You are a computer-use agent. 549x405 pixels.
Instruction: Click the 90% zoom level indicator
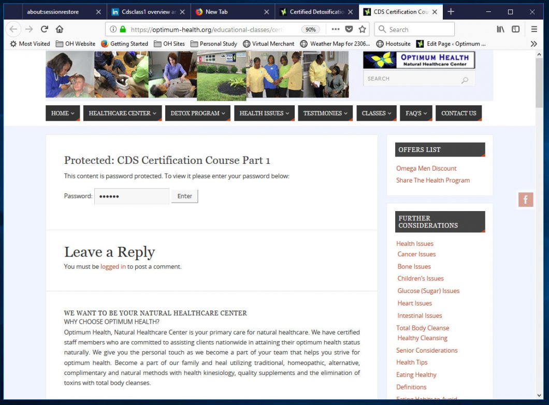310,30
